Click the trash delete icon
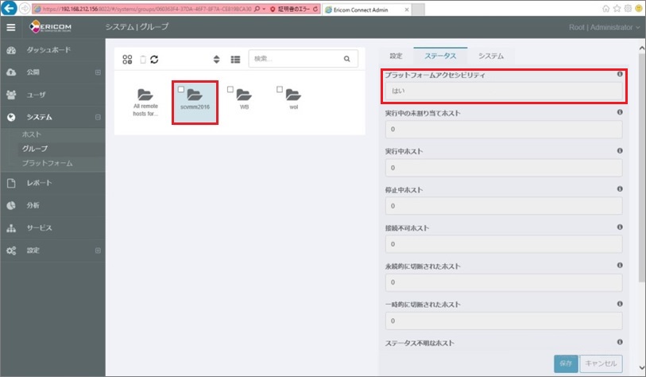The width and height of the screenshot is (646, 377). [143, 59]
